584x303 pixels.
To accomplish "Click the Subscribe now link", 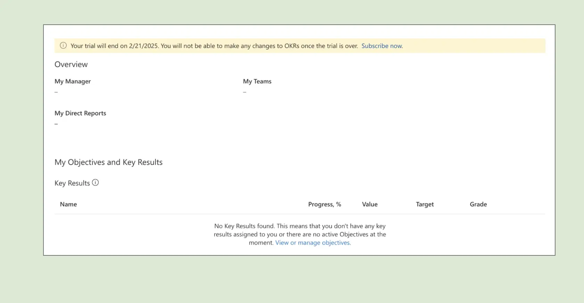I will [x=382, y=46].
